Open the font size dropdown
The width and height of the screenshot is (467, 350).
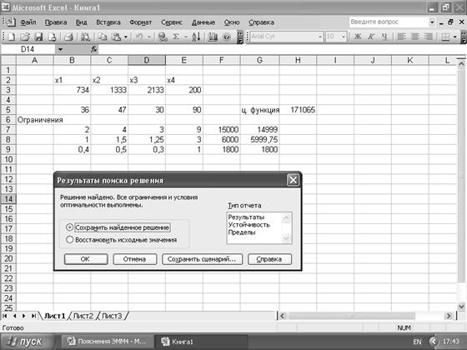tap(343, 37)
